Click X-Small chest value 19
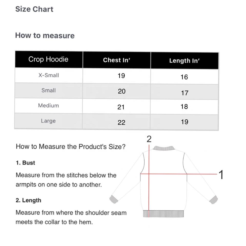Image resolution: width=246 pixels, height=246 pixels. [x=121, y=76]
